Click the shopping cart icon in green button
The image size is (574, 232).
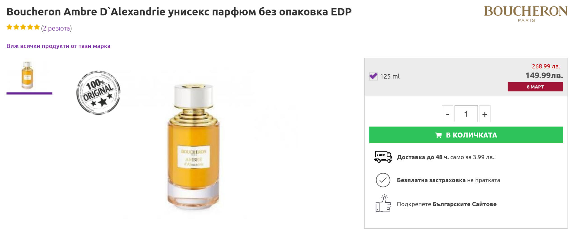click(438, 135)
